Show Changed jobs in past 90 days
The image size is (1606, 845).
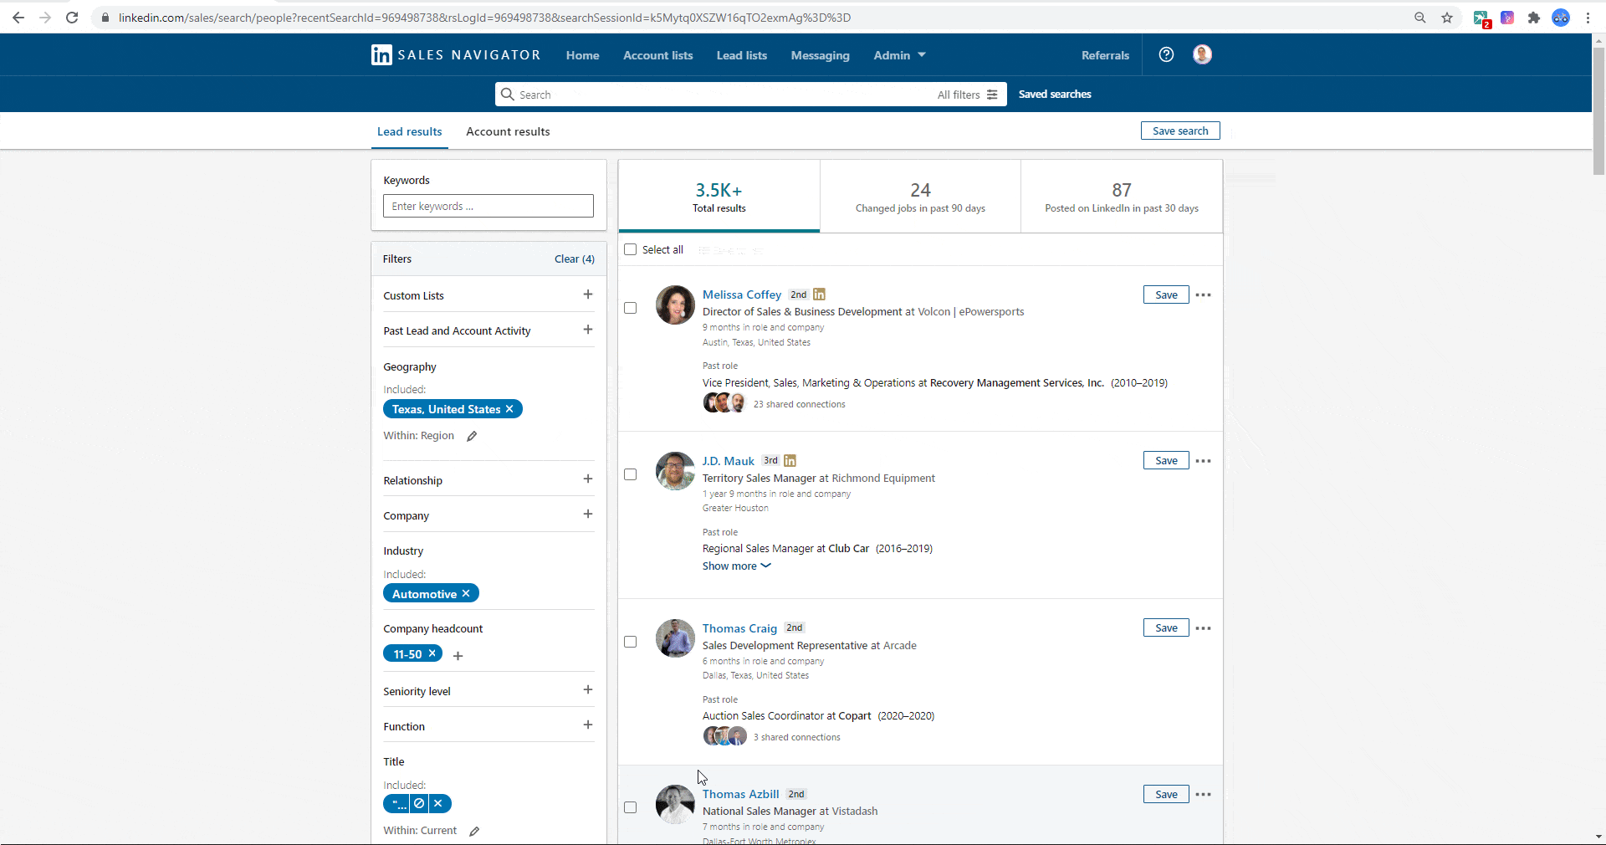pyautogui.click(x=920, y=197)
